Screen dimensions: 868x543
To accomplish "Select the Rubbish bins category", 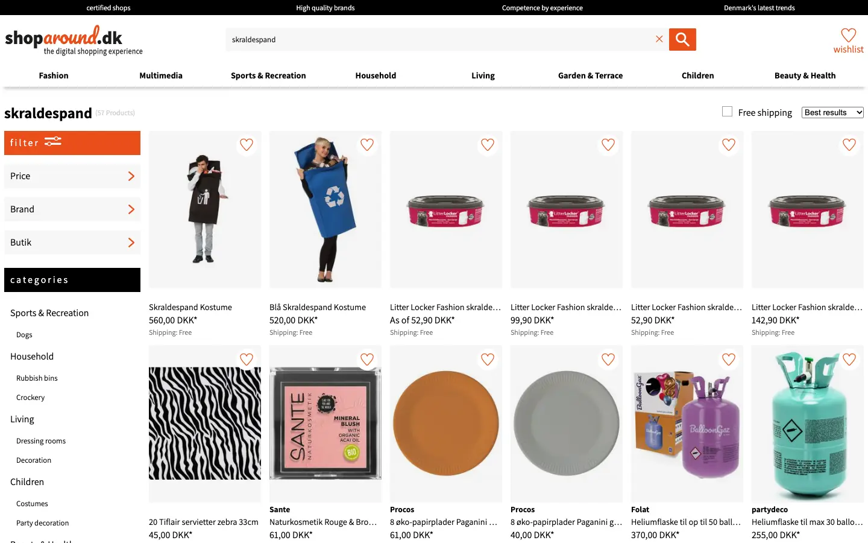I will click(37, 378).
